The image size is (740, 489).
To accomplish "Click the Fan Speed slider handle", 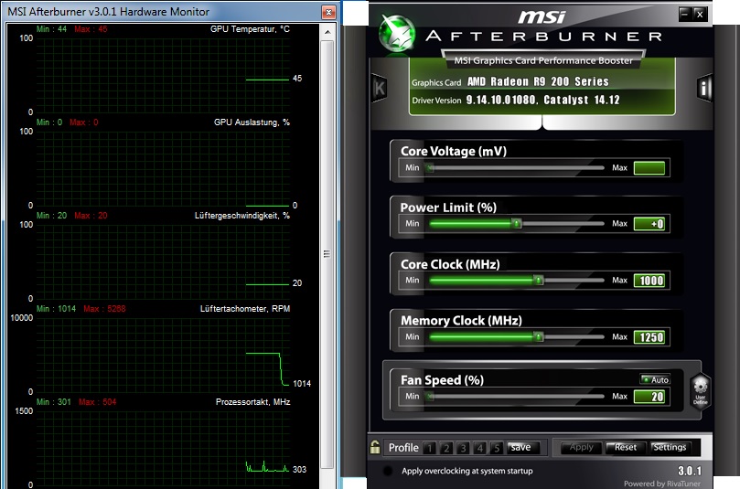I will point(430,396).
